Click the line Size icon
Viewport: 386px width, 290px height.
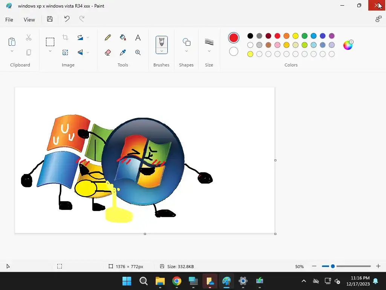tap(209, 42)
